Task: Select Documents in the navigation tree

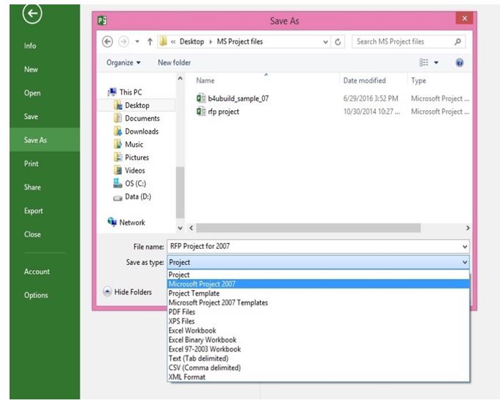Action: [x=142, y=118]
